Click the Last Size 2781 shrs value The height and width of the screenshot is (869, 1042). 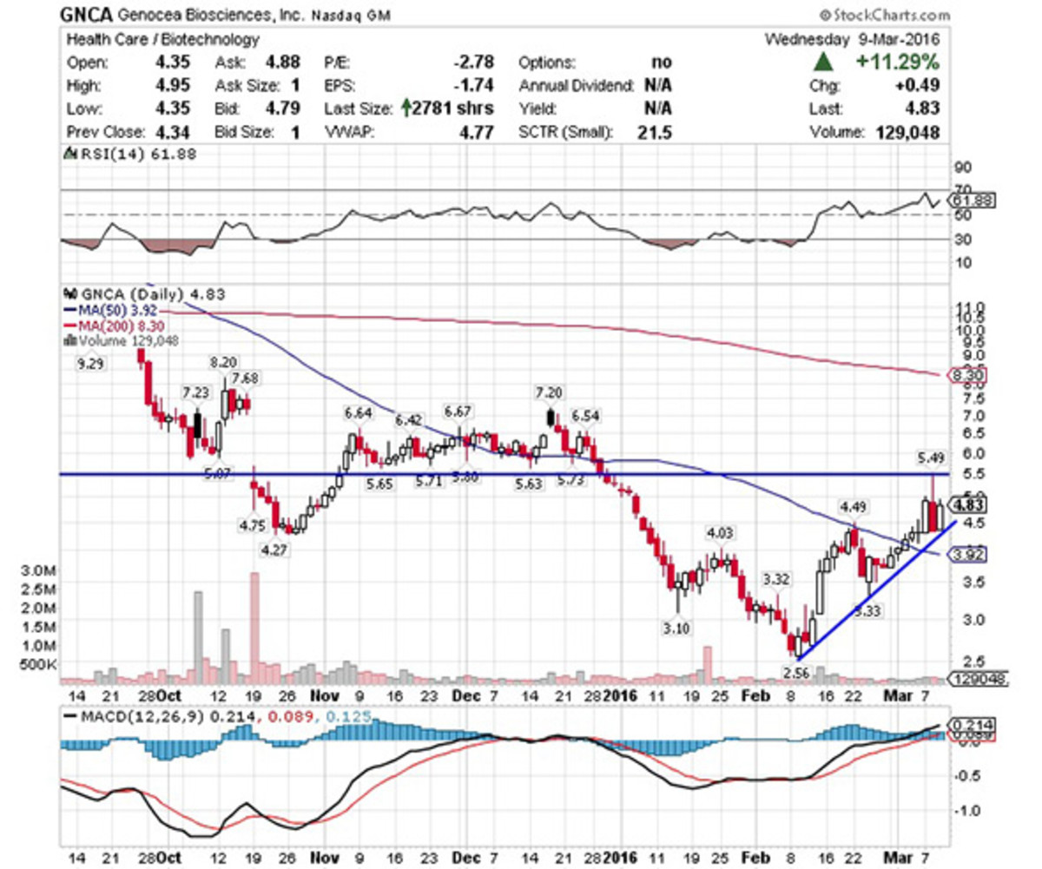[x=453, y=109]
